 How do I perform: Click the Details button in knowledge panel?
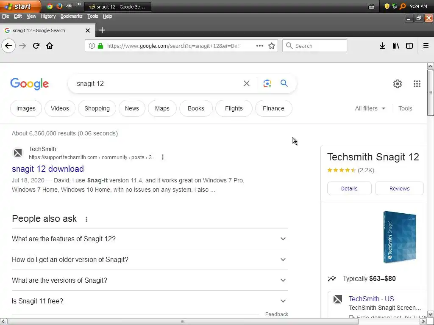(349, 188)
